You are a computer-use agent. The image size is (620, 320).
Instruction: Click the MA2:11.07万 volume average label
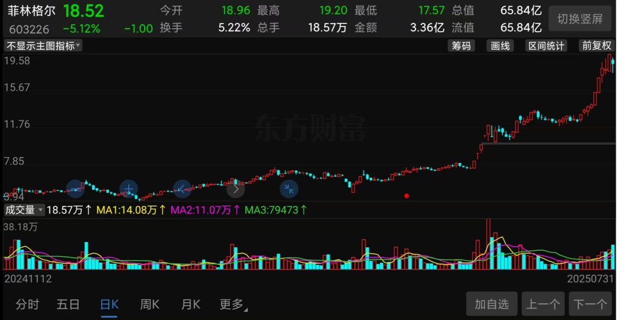coord(205,210)
